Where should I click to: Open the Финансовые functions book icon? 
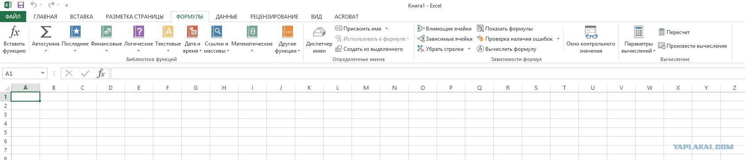pyautogui.click(x=106, y=32)
